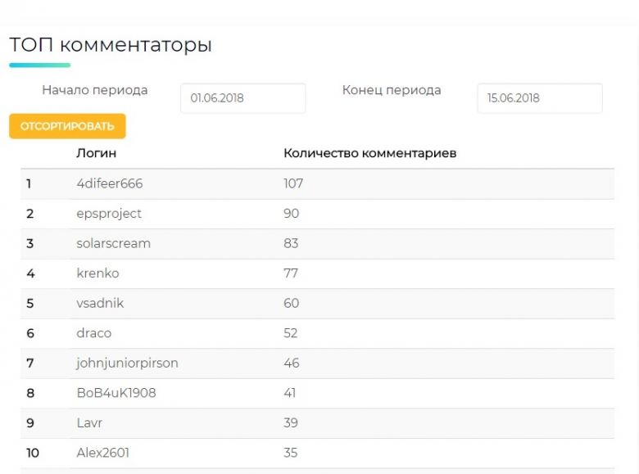Screen dimensions: 639x474
Task: Select the BoB4uK1908 login
Action: (x=116, y=393)
